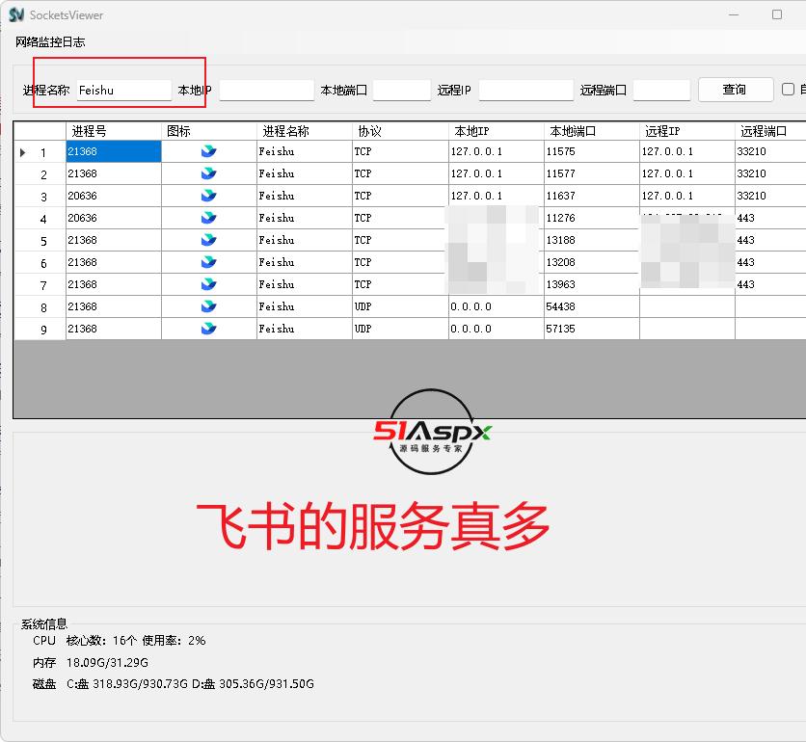Select row header number 5
Screen dimensions: 806x742
[40, 240]
